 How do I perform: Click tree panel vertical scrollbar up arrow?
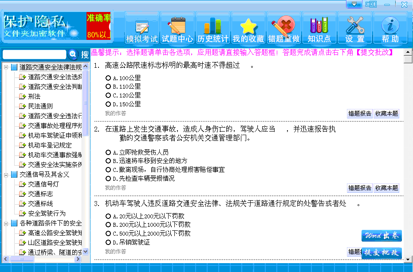coord(85,66)
